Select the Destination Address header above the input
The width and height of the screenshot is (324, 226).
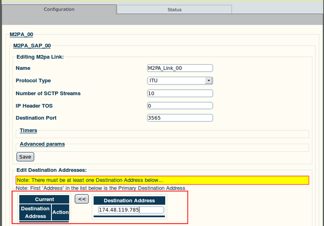[129, 201]
